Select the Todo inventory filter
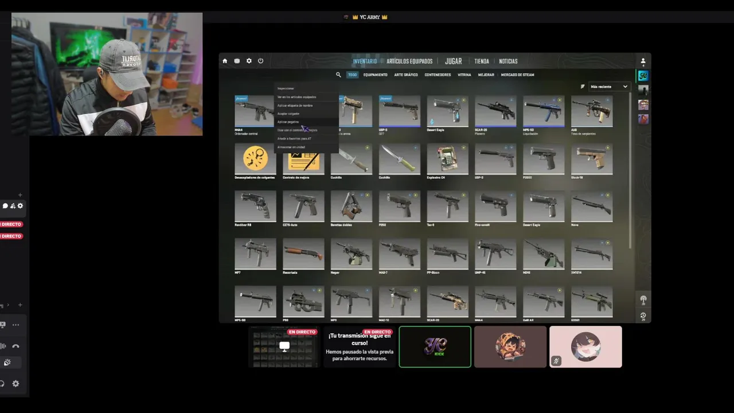The width and height of the screenshot is (734, 413). tap(352, 75)
